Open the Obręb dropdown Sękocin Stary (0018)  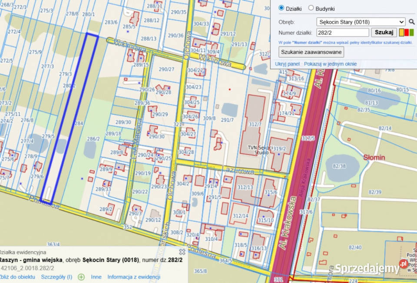coord(361,22)
